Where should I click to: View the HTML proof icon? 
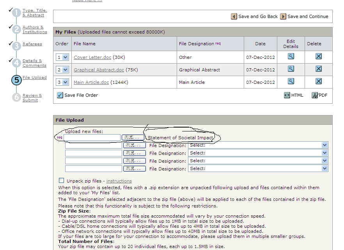pyautogui.click(x=287, y=95)
